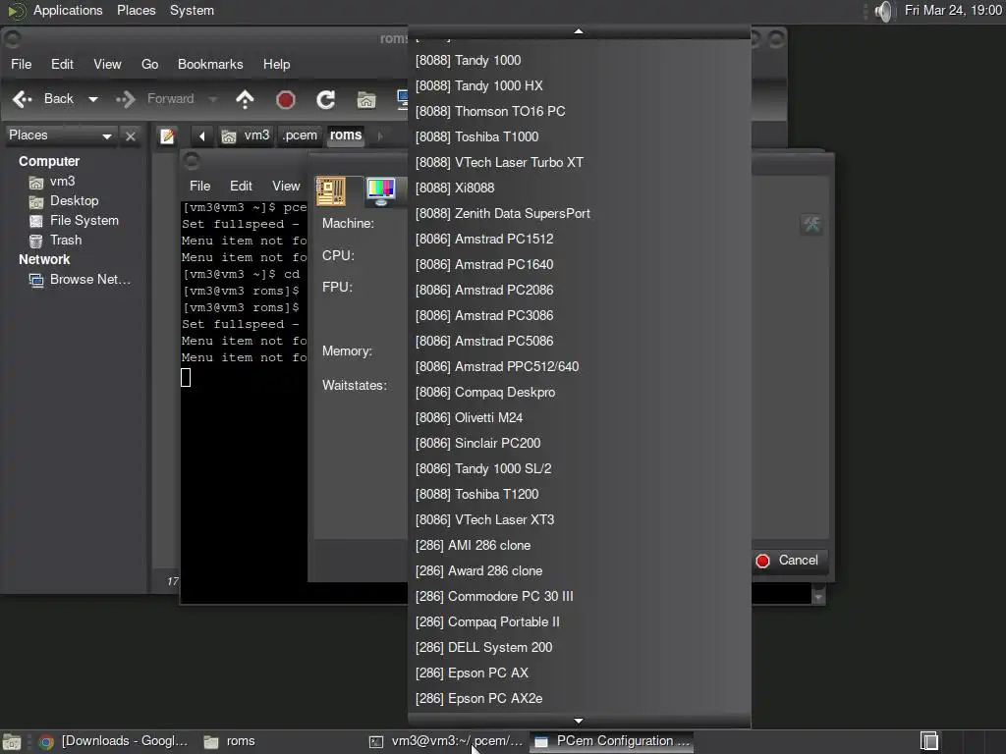Select [8086] Compaq Deskpro
The width and height of the screenshot is (1006, 754).
[x=579, y=393]
